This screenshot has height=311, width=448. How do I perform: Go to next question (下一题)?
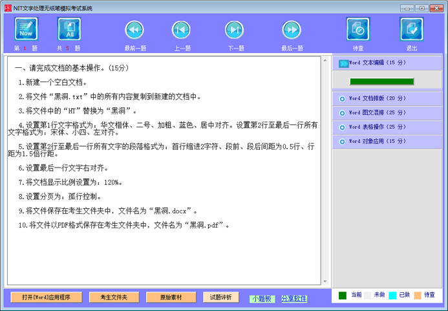(x=234, y=30)
